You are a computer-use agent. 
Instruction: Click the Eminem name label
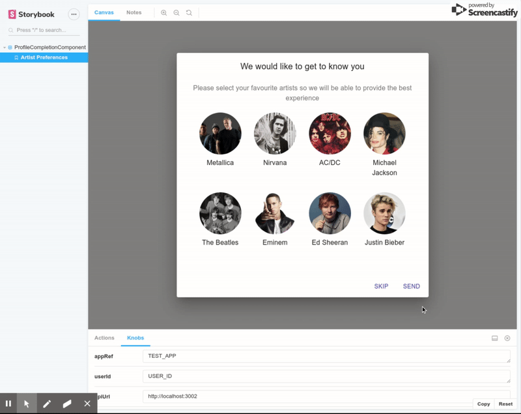tap(275, 243)
